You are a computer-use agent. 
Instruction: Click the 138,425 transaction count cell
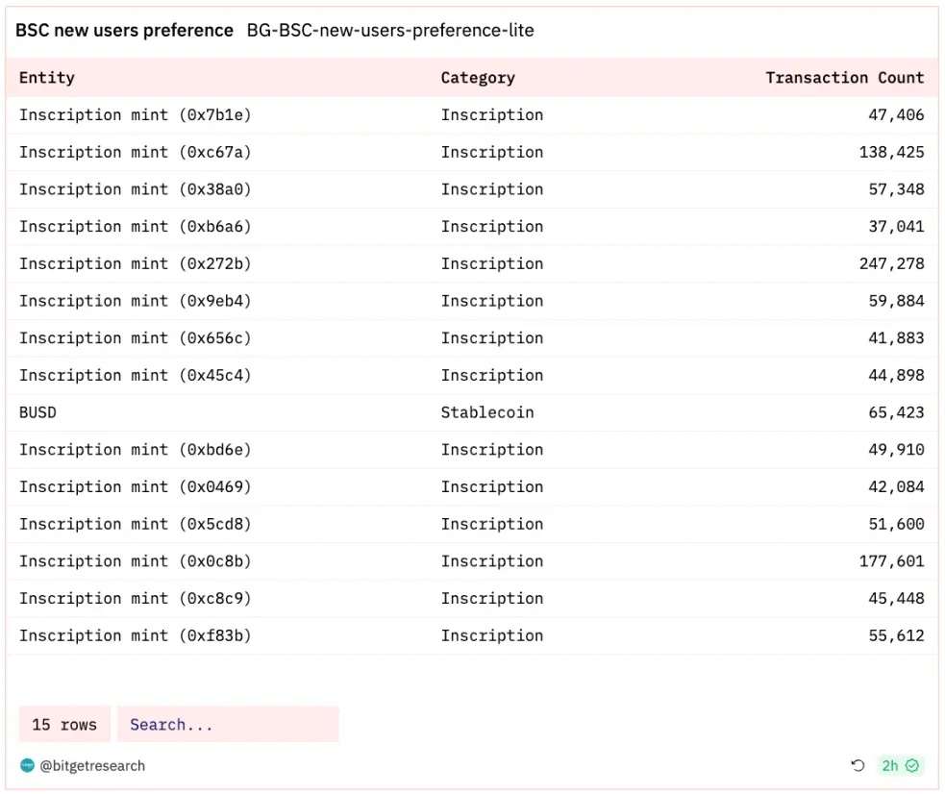[891, 152]
